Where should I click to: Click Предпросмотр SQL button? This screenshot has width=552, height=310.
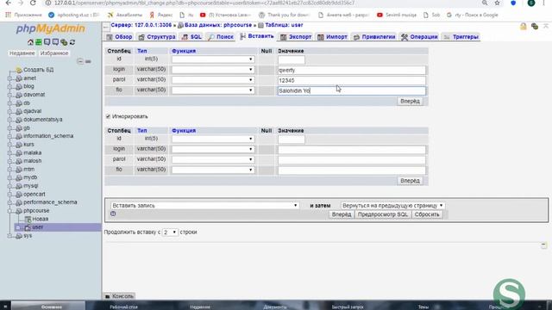point(383,214)
